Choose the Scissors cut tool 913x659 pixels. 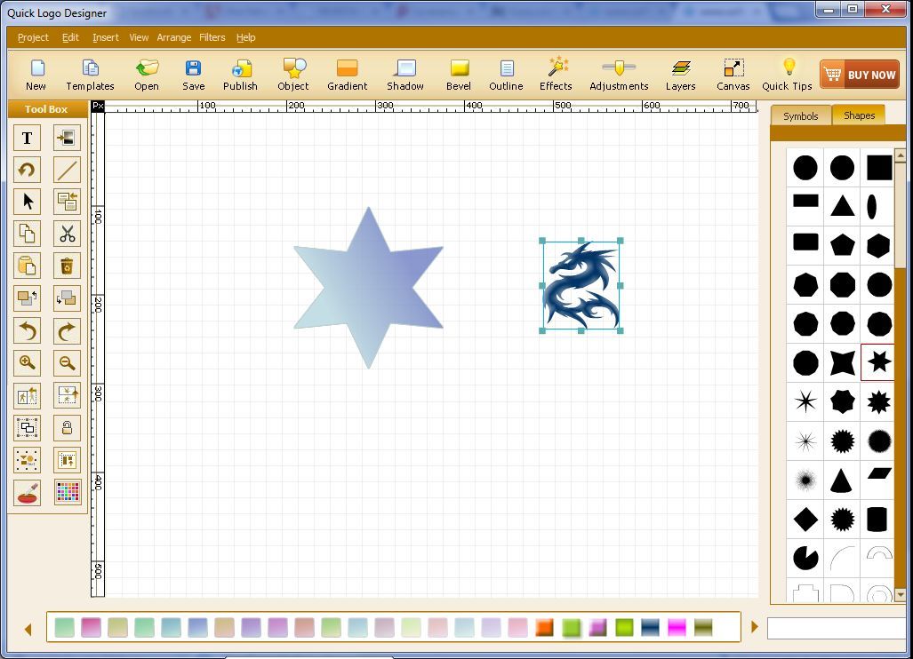(67, 234)
